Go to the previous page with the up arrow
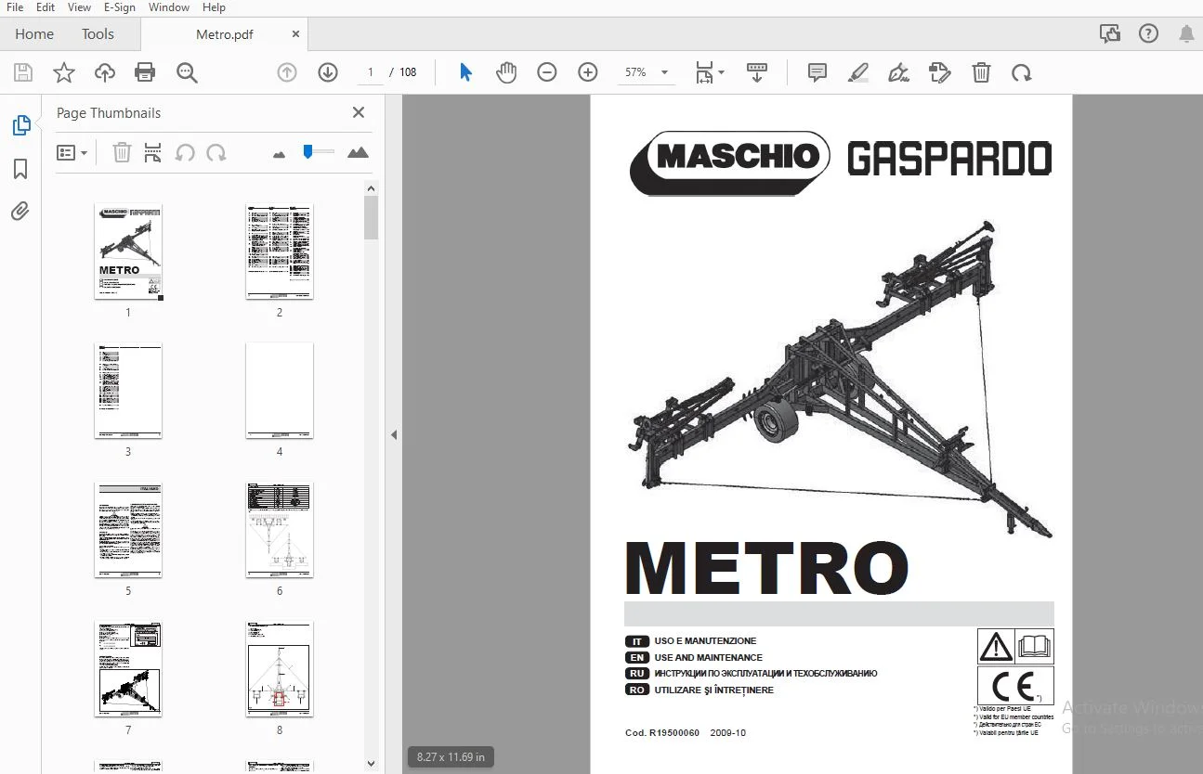The image size is (1203, 774). pyautogui.click(x=287, y=72)
